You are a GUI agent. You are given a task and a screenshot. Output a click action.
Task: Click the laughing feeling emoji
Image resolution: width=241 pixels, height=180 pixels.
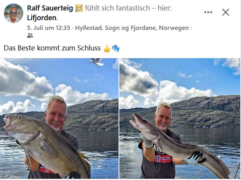click(x=79, y=8)
